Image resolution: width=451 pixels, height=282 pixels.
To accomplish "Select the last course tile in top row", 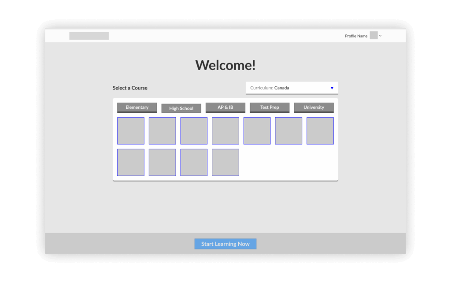I will (320, 131).
